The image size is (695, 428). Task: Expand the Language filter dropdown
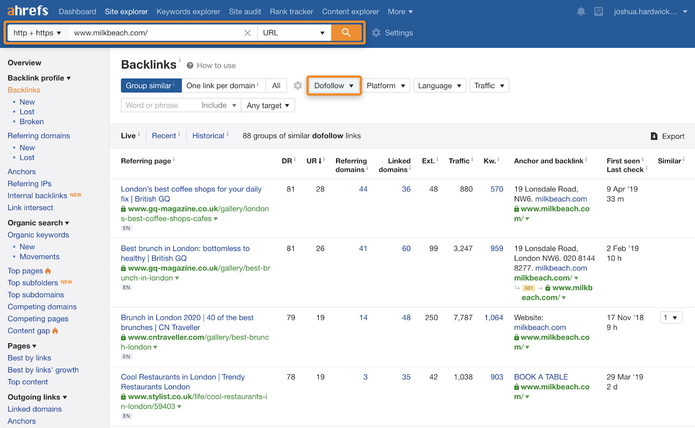[439, 86]
